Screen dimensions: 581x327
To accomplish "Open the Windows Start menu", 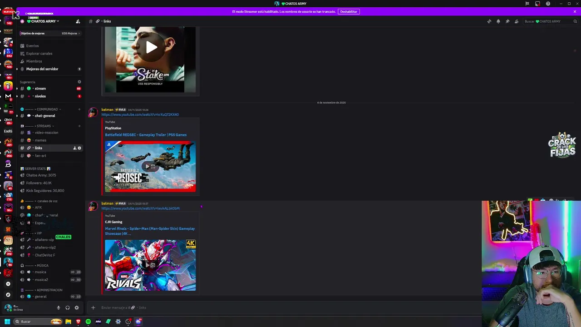I will 7,322.
